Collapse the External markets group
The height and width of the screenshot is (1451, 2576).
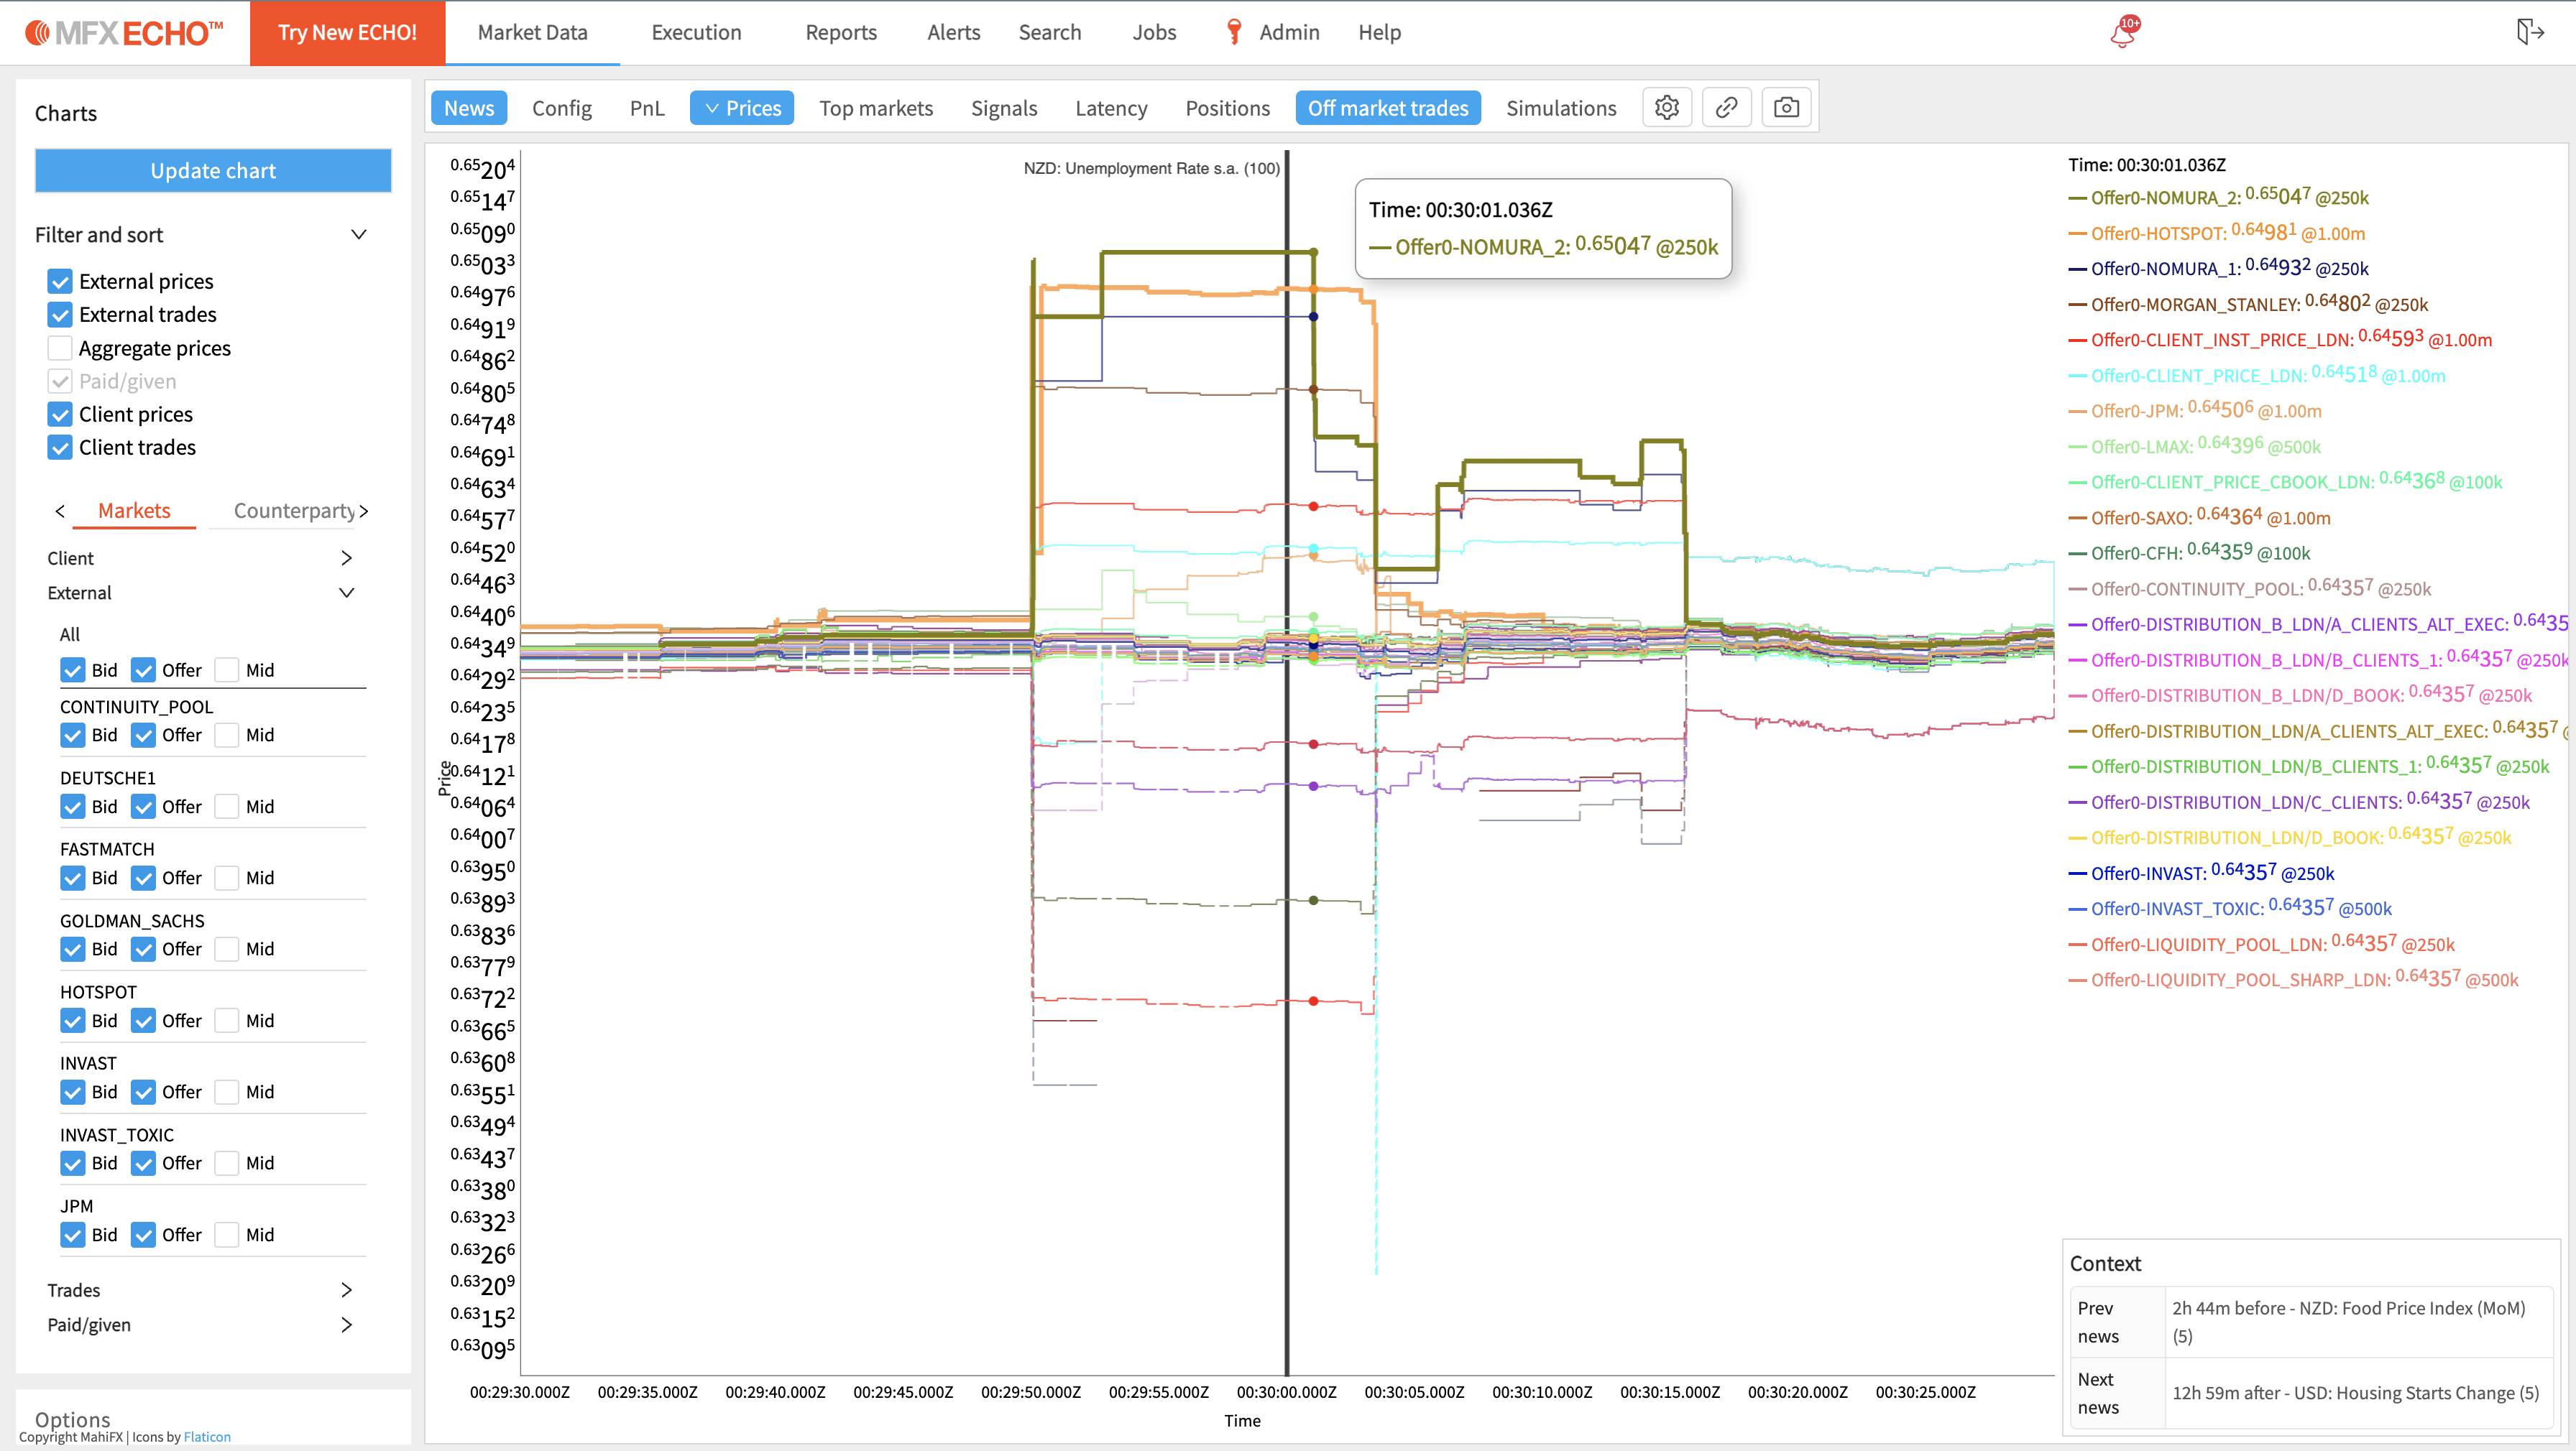346,593
